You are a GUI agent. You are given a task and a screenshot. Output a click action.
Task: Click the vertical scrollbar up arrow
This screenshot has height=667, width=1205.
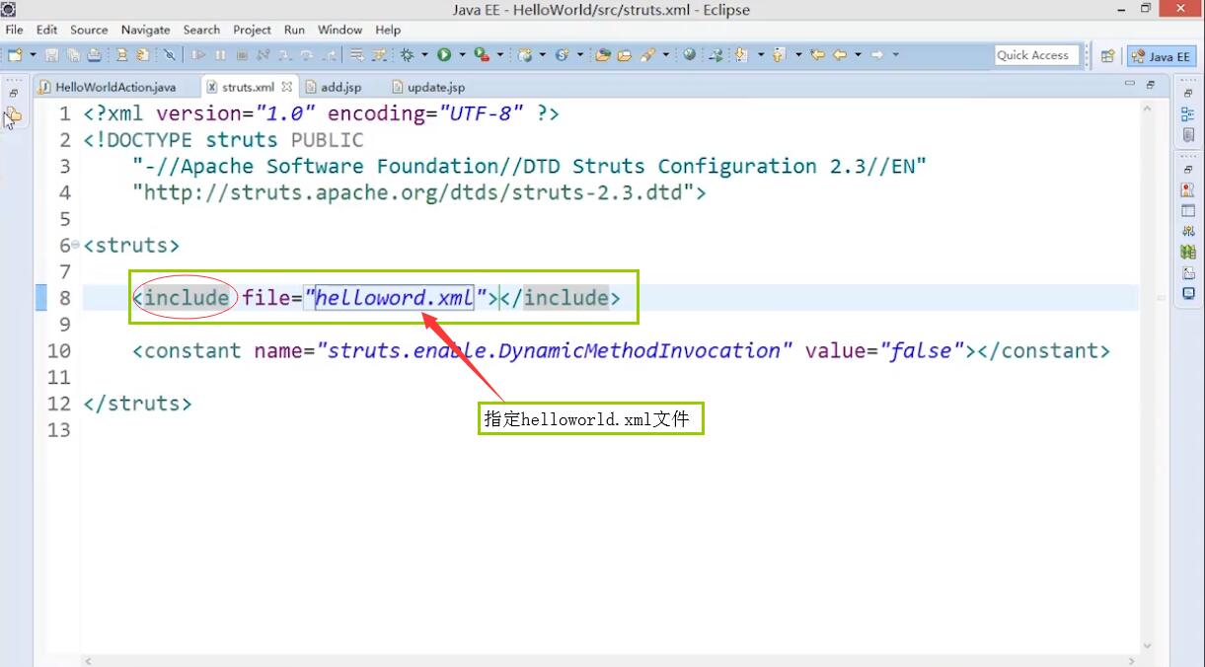pos(1147,111)
